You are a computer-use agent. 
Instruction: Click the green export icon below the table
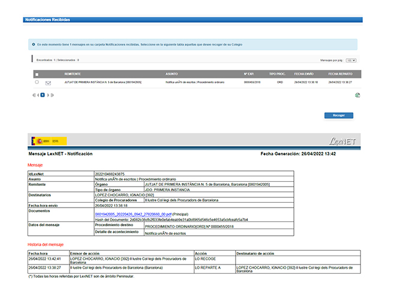tap(357, 95)
